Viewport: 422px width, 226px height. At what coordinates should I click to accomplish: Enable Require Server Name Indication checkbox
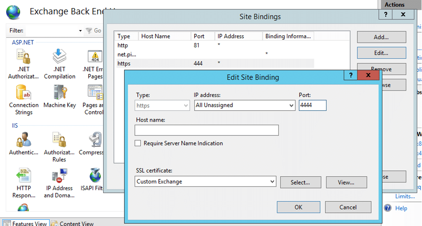coord(138,143)
